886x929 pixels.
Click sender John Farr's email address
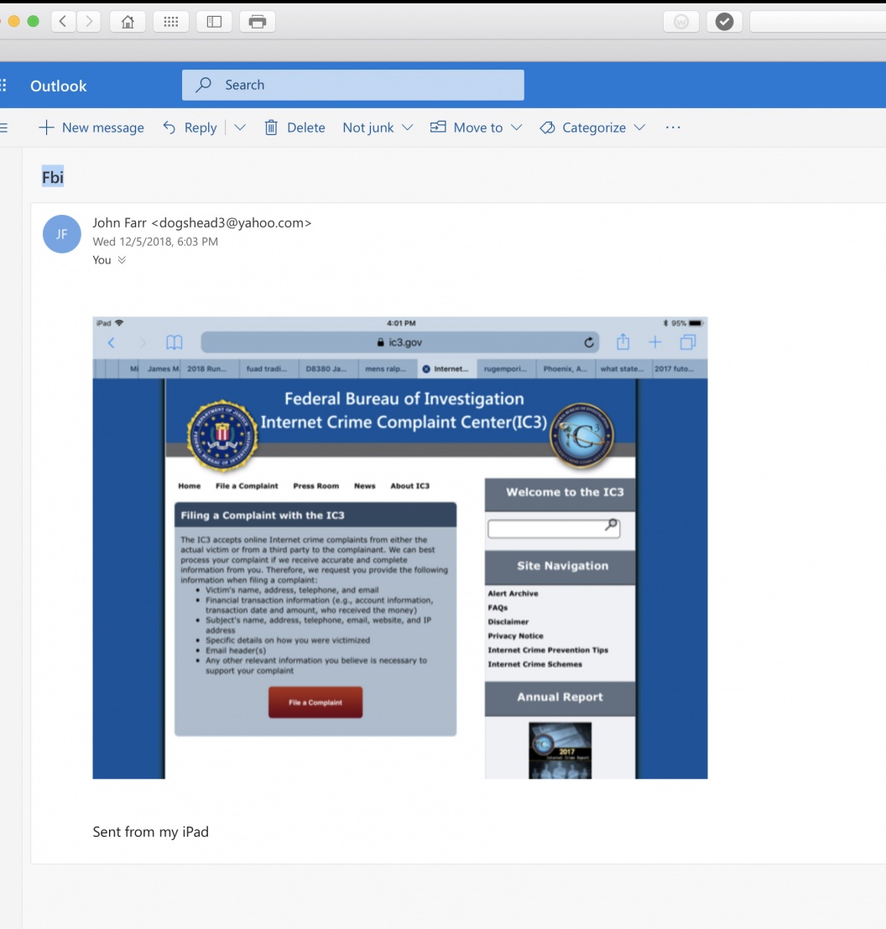coord(231,222)
